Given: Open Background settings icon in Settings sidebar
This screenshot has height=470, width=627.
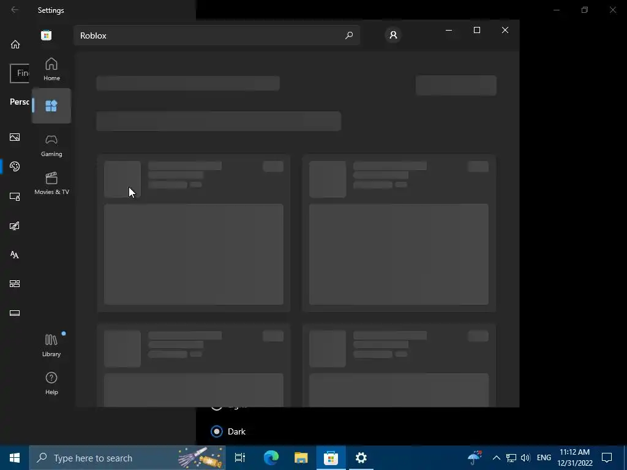Looking at the screenshot, I should pos(15,137).
